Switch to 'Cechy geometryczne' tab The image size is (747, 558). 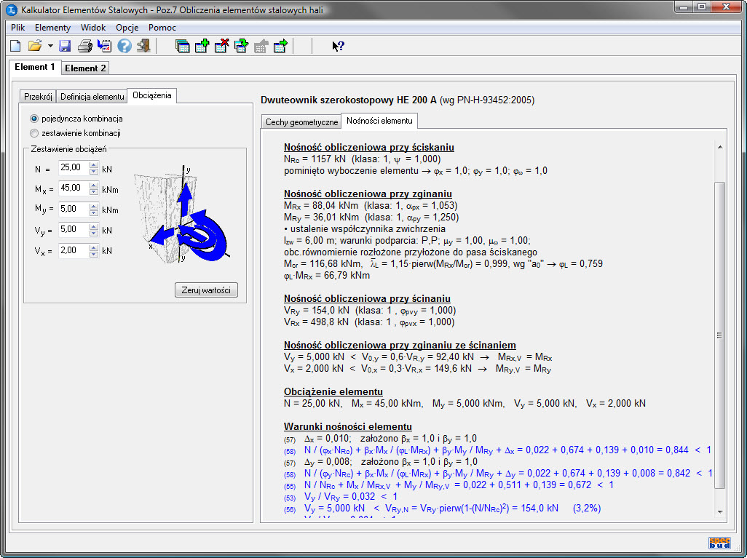301,122
